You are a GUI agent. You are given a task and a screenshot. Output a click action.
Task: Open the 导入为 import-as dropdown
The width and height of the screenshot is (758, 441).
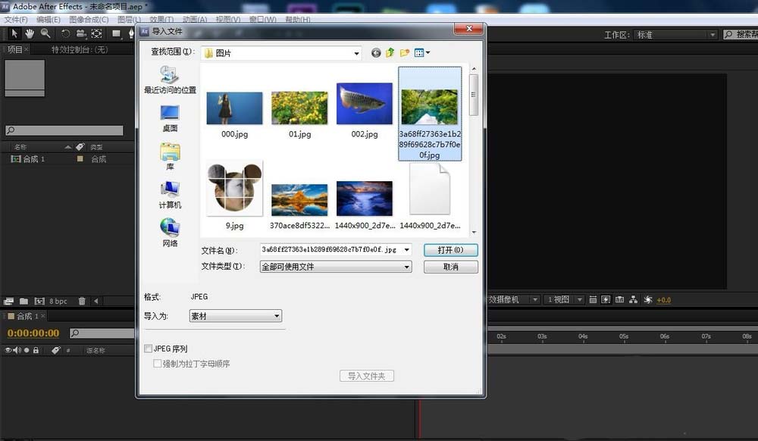[x=236, y=316]
